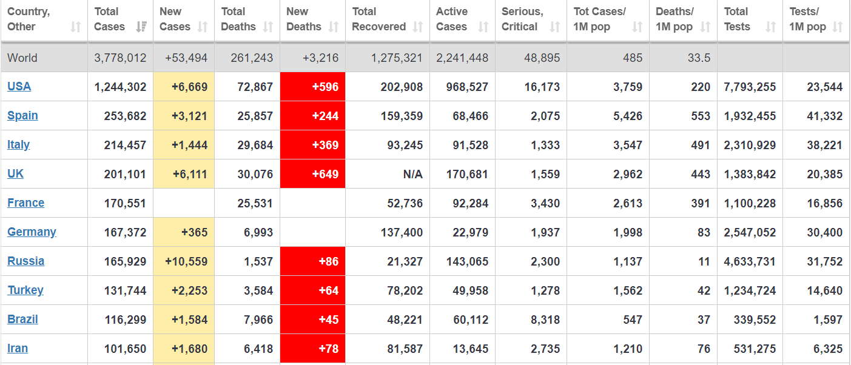
Task: Select USA total tests 7,793,255
Action: (x=750, y=87)
